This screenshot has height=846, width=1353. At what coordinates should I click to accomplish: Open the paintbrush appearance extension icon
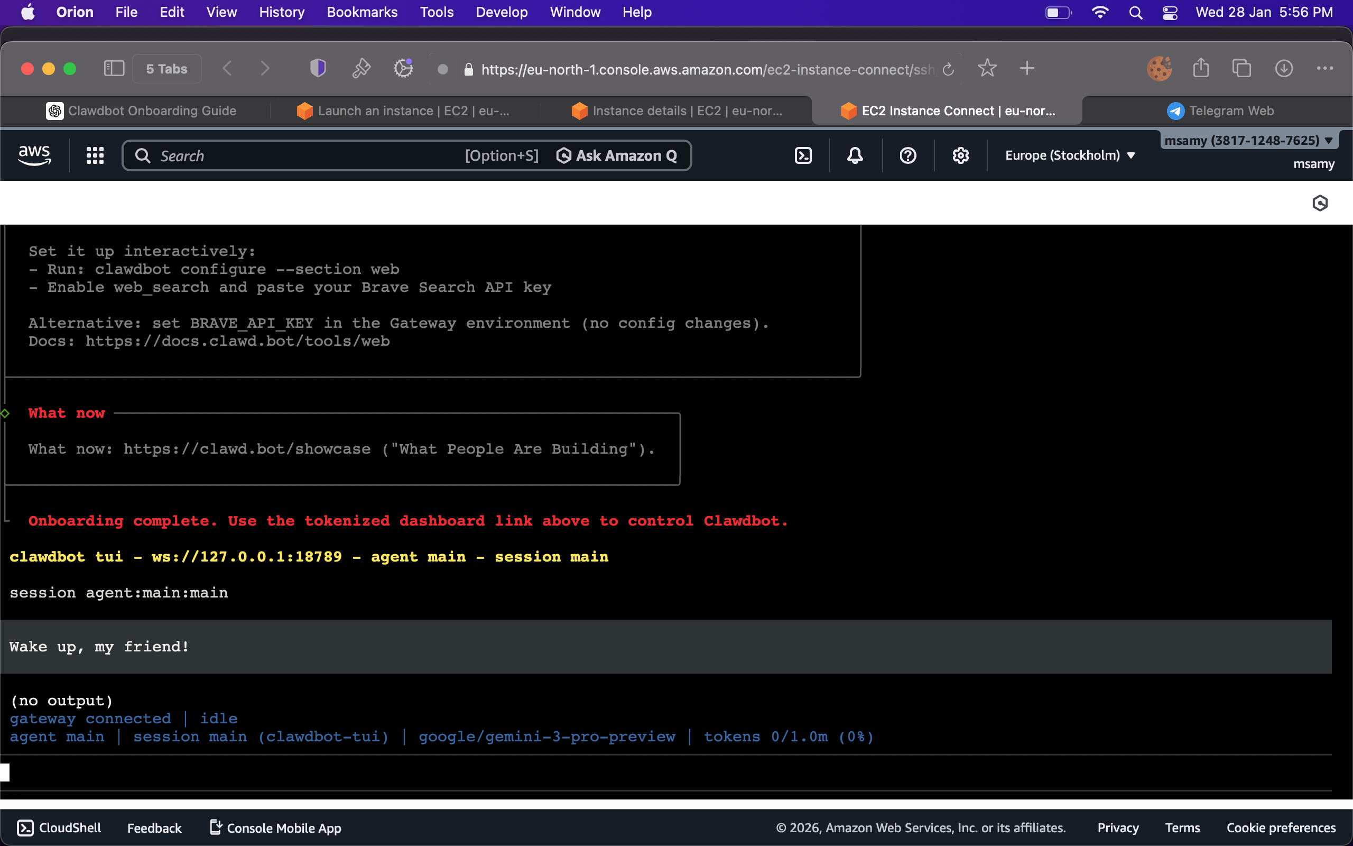coord(360,68)
